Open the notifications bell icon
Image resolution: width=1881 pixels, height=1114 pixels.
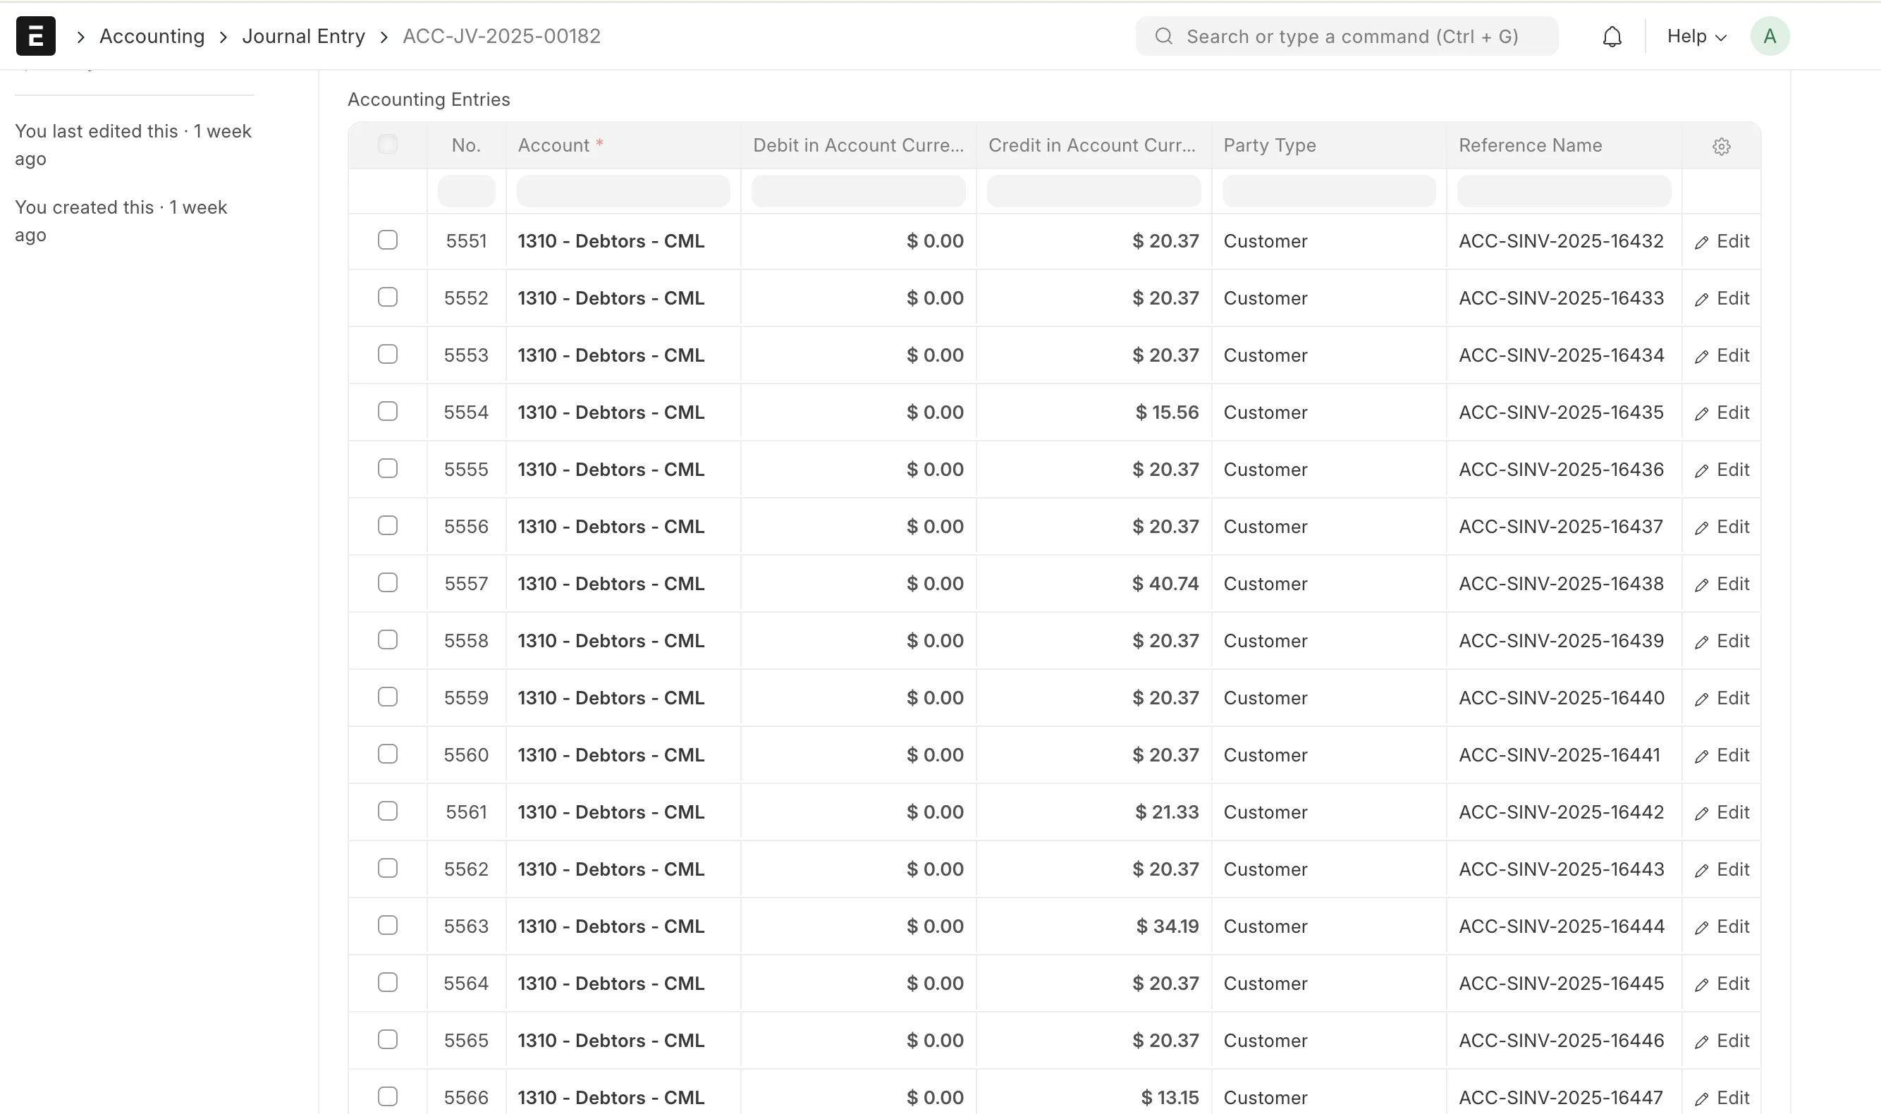[x=1612, y=36]
